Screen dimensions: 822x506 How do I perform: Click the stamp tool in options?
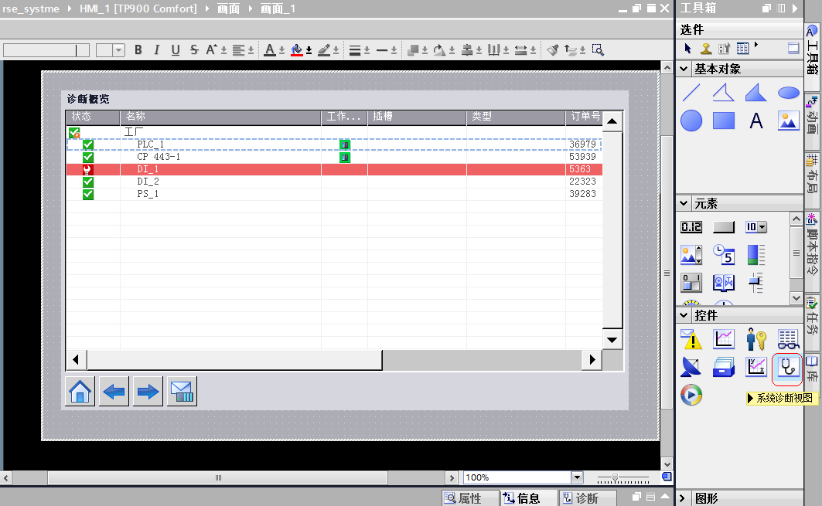[x=706, y=49]
